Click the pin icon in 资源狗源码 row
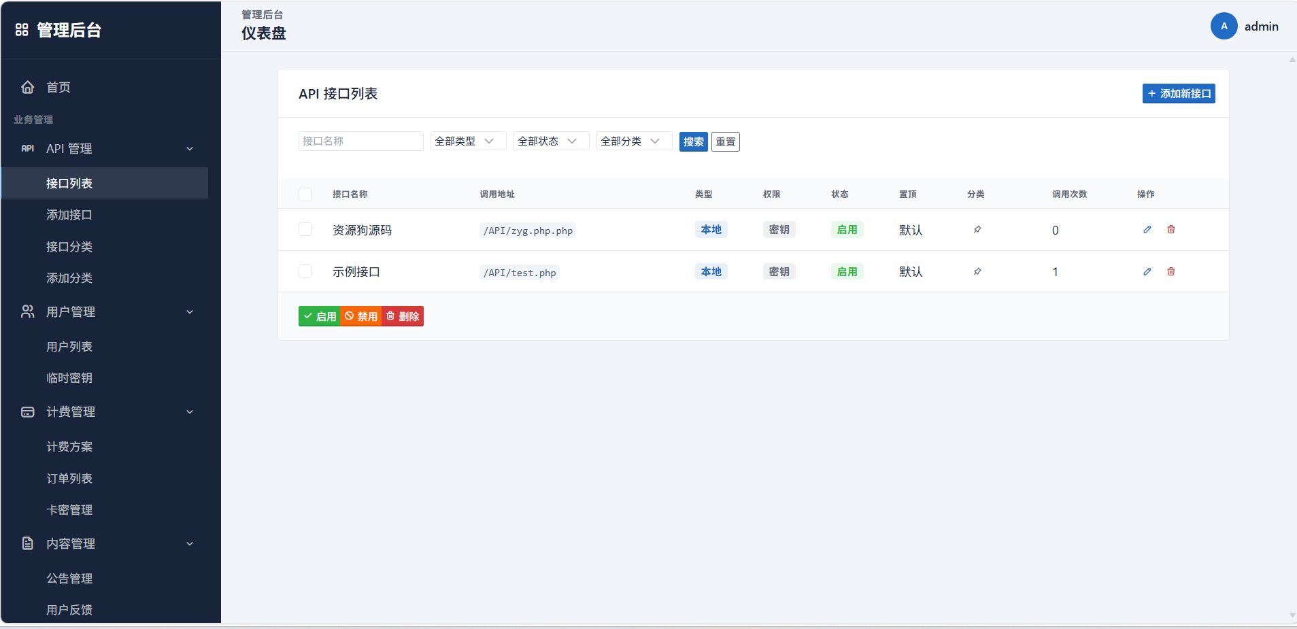 pyautogui.click(x=977, y=230)
